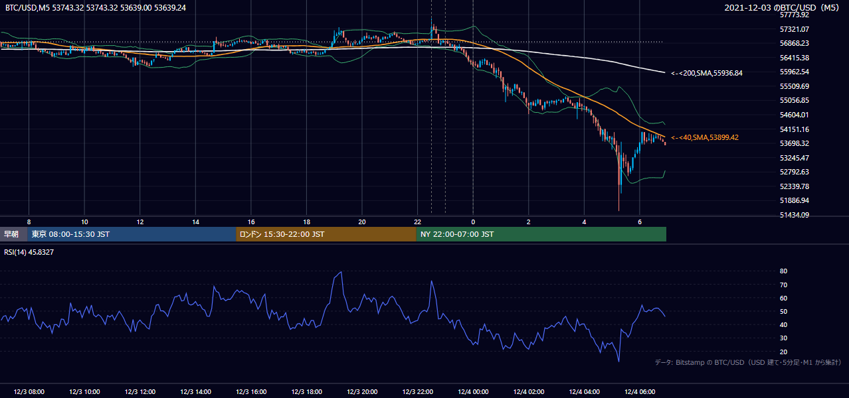Click RSI axis level 80

click(783, 271)
